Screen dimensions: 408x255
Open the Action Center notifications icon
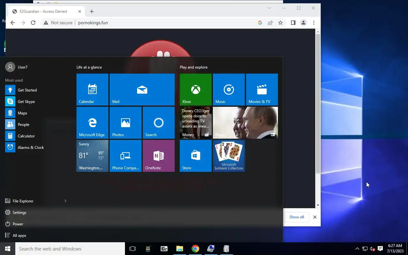pyautogui.click(x=380, y=249)
